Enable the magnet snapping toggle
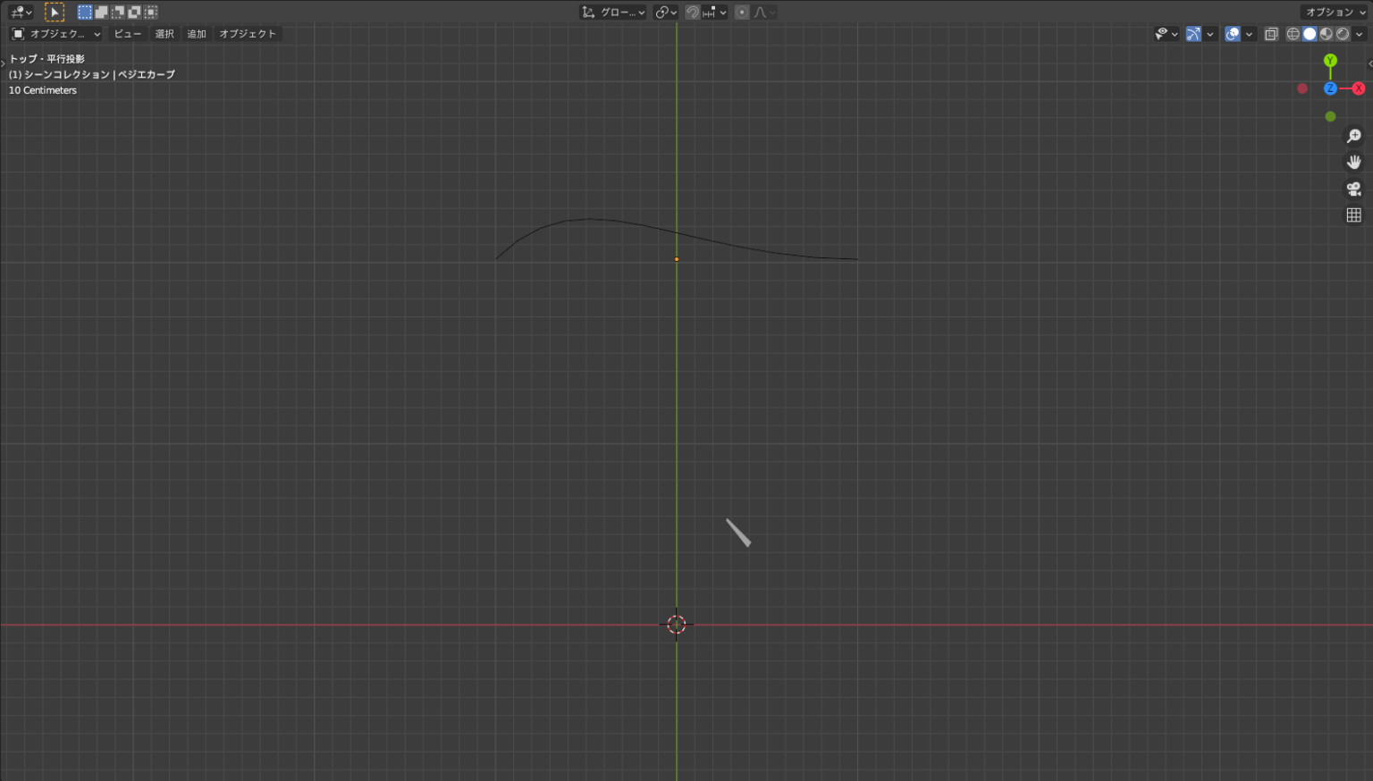The height and width of the screenshot is (781, 1373). click(x=693, y=12)
